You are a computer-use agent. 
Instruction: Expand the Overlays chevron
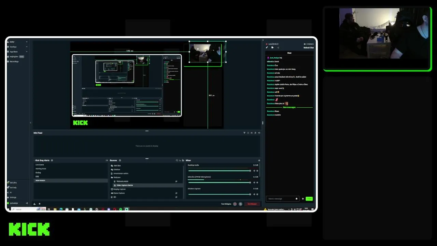[27, 47]
